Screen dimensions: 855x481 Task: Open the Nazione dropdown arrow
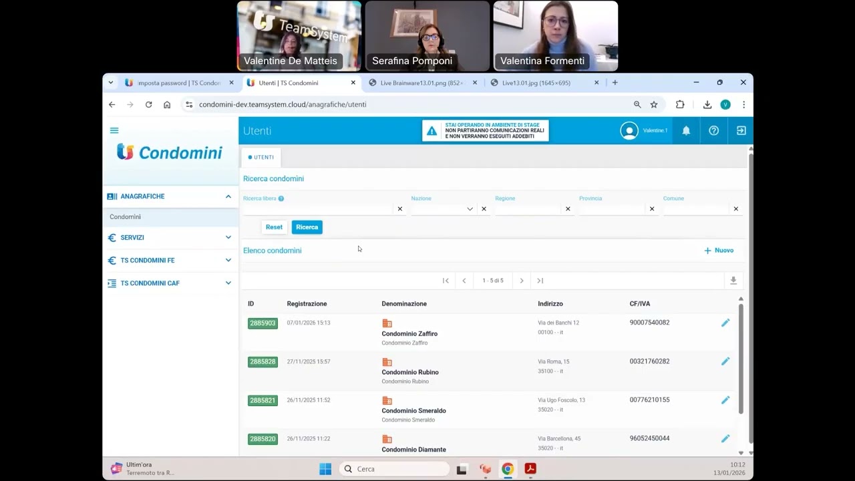pos(470,209)
